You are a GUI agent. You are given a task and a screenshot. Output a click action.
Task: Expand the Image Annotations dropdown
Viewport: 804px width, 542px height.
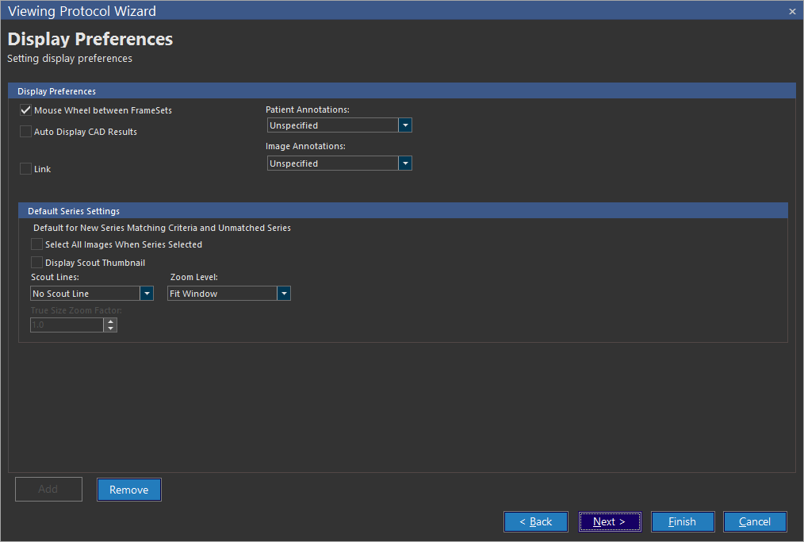[405, 163]
